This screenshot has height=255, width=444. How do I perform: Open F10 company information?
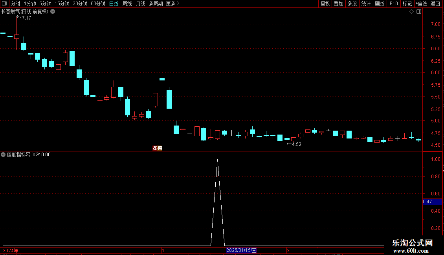pyautogui.click(x=394, y=4)
